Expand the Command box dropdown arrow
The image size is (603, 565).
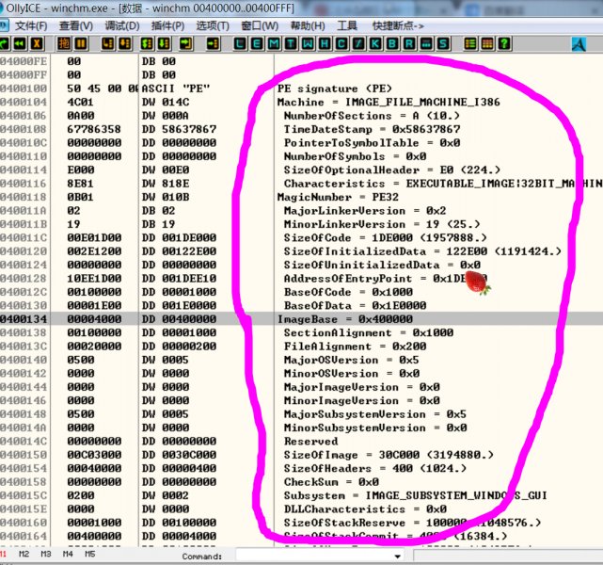pos(398,557)
